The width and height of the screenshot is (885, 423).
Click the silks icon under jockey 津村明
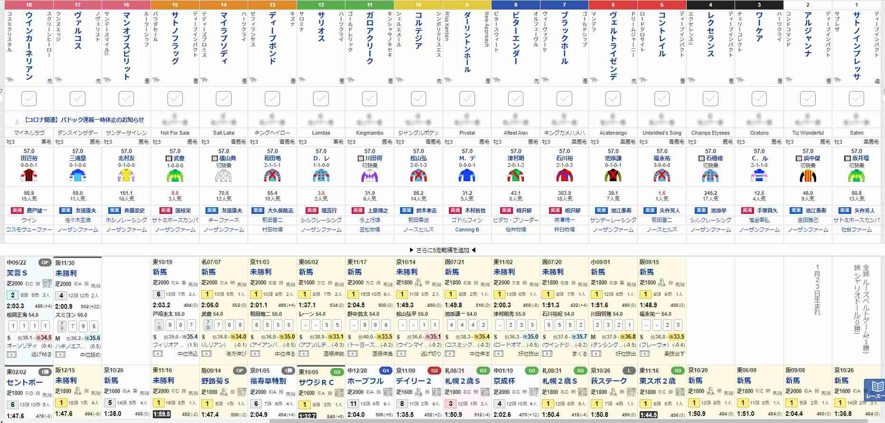[516, 176]
